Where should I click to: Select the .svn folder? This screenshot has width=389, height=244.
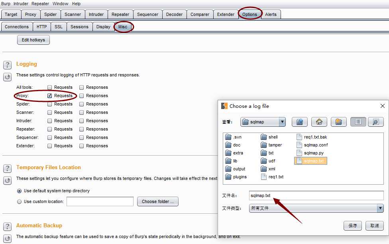point(234,137)
